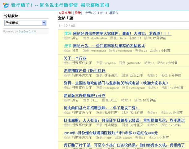Screen dimensions: 189x149
Task: Open thread 资料：全国各地政府部门与监察机关举报电话
Action: 117,83
